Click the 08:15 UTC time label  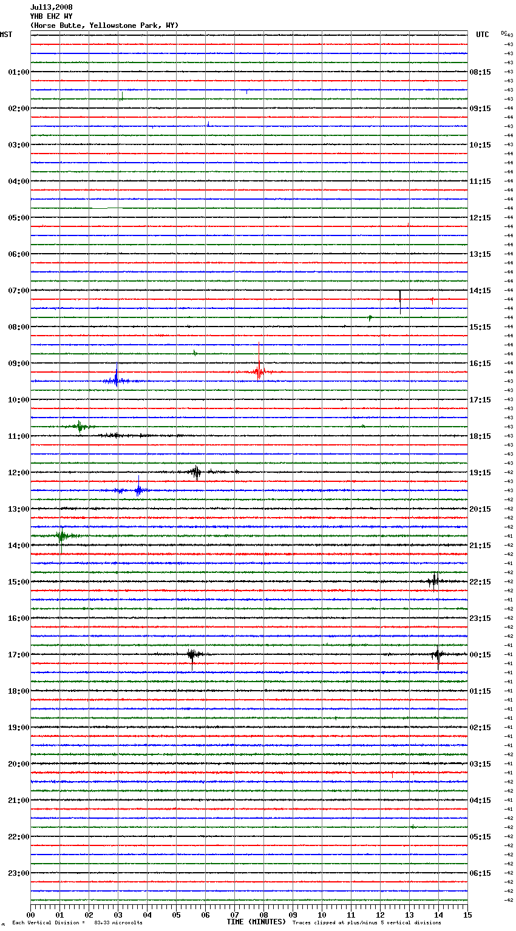click(x=480, y=72)
